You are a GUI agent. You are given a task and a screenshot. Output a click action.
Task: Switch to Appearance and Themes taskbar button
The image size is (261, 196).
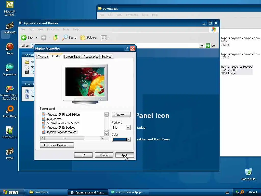click(88, 192)
